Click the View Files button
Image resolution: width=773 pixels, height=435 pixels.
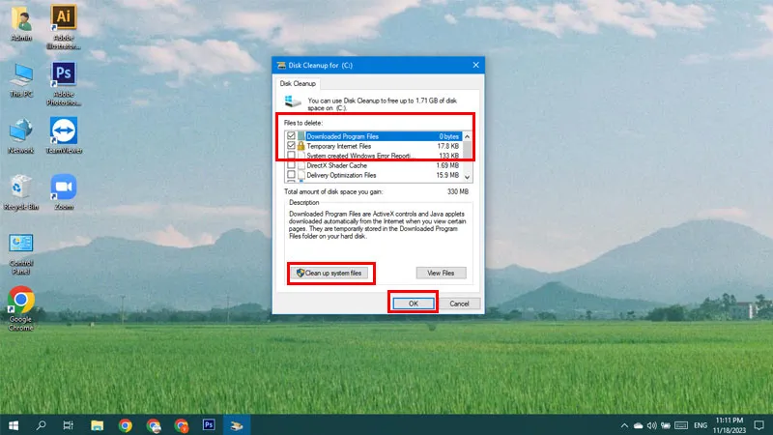441,273
